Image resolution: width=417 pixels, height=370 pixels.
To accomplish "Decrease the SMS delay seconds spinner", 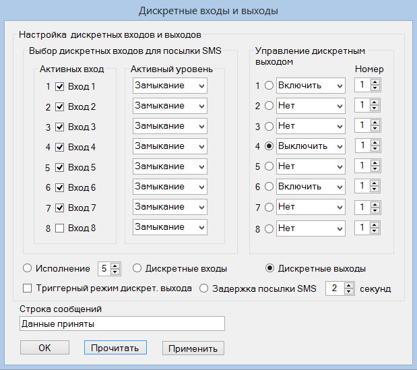I will 349,291.
